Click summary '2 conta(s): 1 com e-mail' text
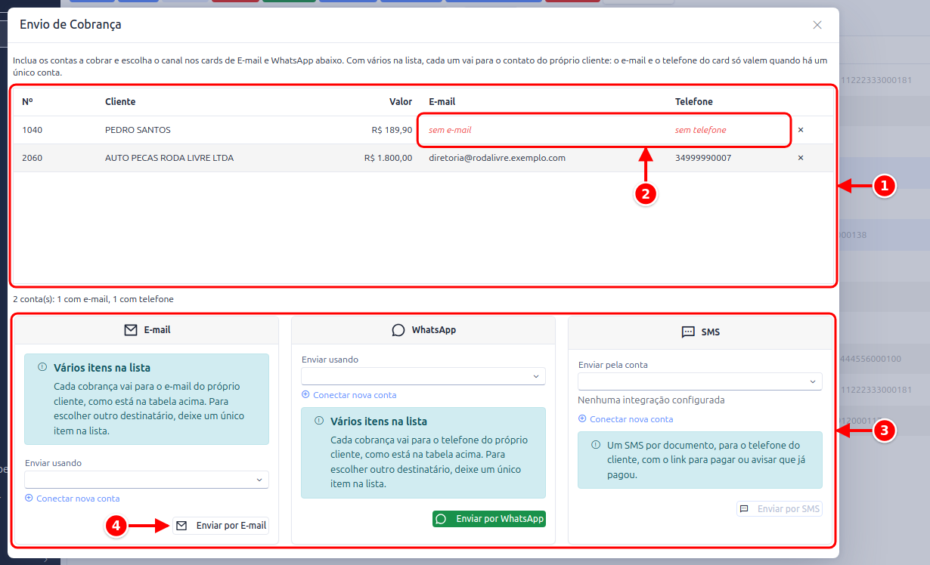Viewport: 930px width, 565px height. tap(93, 299)
